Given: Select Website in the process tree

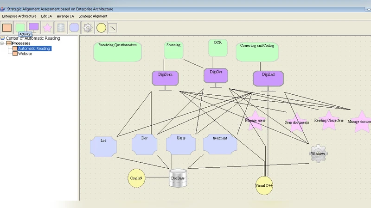Looking at the screenshot, I should coord(25,54).
